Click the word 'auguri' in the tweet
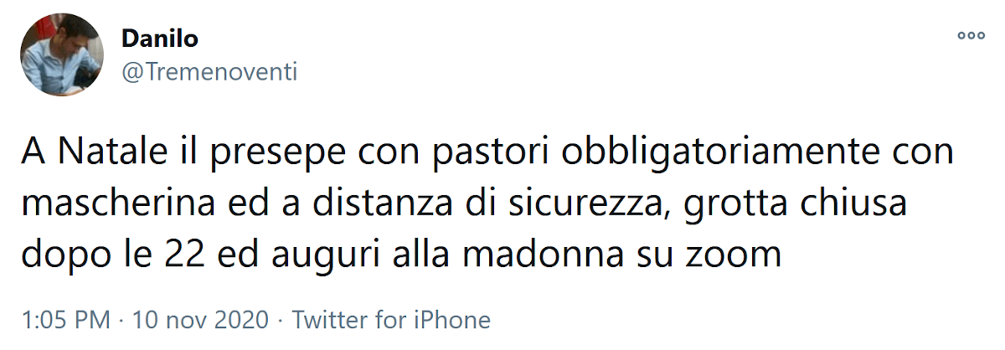This screenshot has width=1005, height=350. pyautogui.click(x=373, y=255)
